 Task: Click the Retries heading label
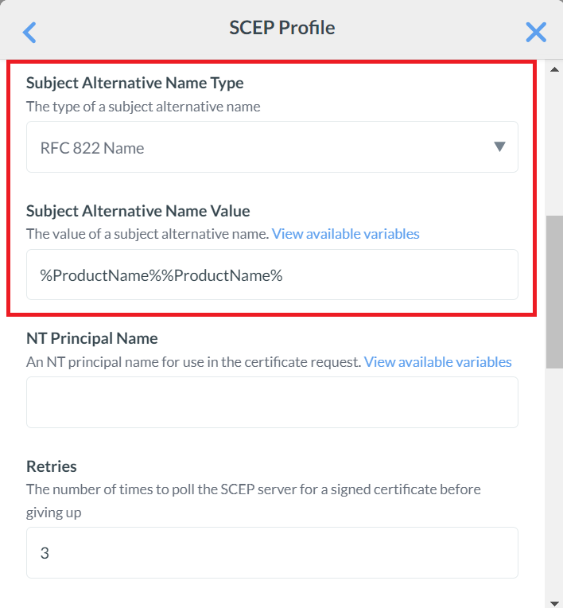[x=52, y=466]
